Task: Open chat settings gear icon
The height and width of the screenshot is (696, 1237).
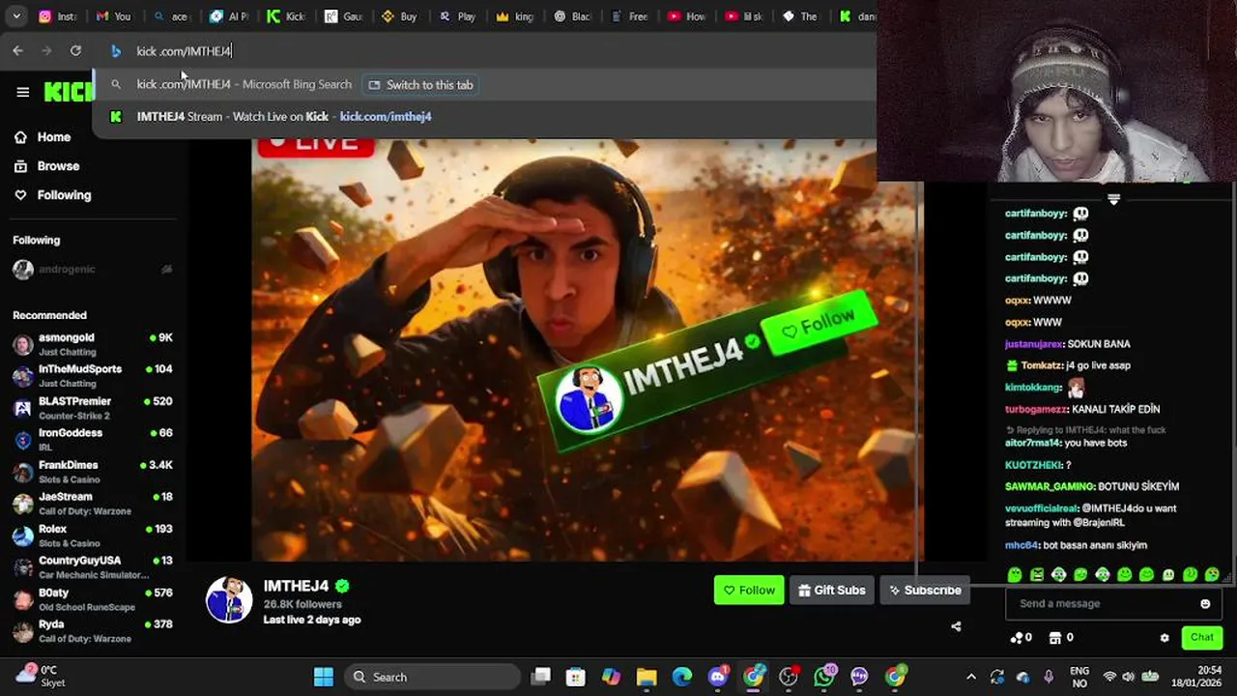Action: click(1165, 638)
